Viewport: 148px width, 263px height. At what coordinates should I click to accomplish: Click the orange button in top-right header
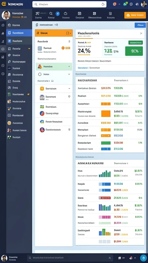tap(135, 15)
